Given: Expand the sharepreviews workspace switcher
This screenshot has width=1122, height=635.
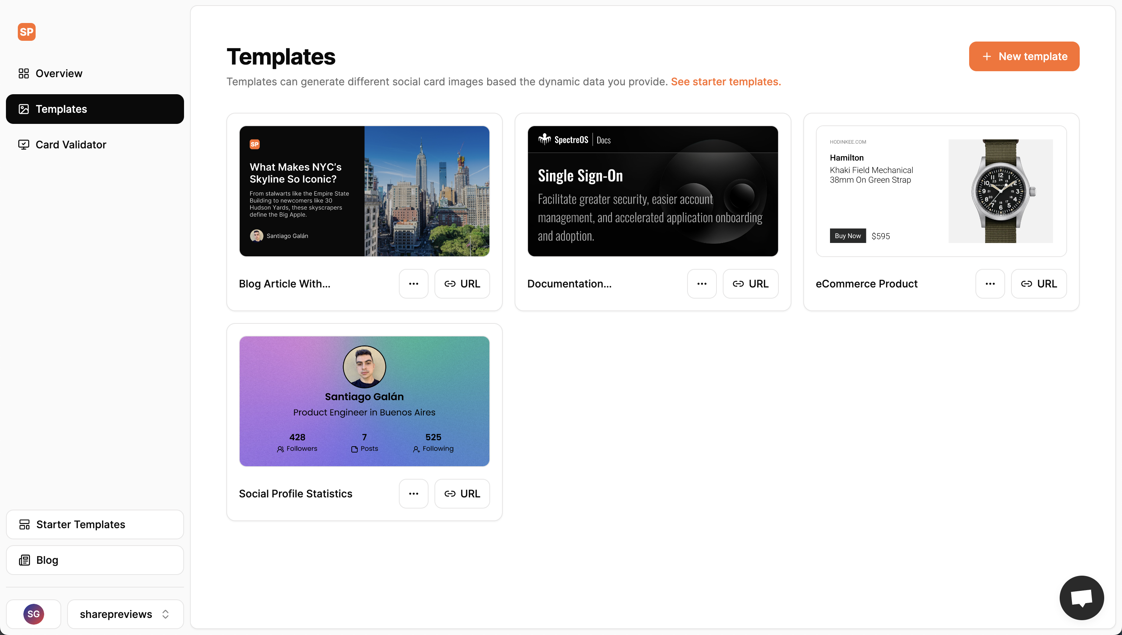Looking at the screenshot, I should 125,614.
